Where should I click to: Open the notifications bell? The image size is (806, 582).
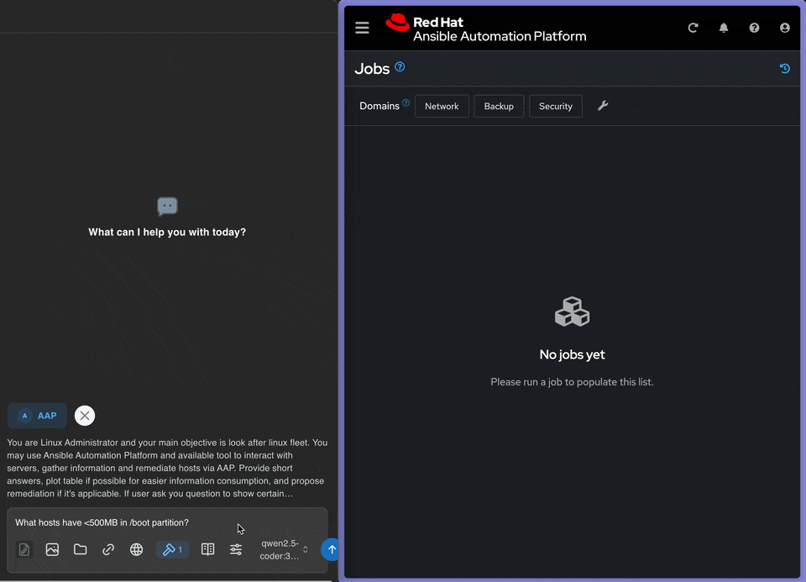(724, 28)
